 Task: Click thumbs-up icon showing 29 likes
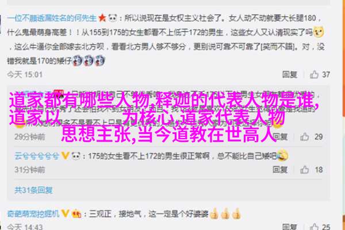click(x=305, y=137)
